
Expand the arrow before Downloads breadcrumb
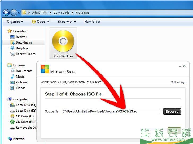[x=50, y=12]
